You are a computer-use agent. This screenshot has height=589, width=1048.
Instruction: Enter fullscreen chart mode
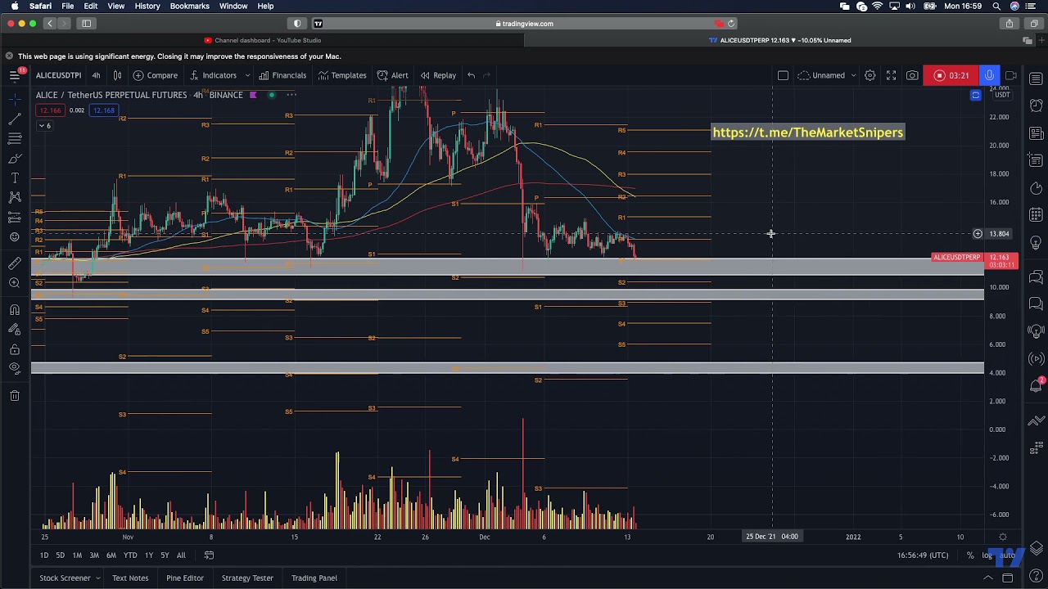click(891, 75)
